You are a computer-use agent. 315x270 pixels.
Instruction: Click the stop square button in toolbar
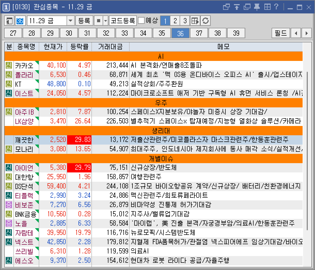[x=98, y=21]
